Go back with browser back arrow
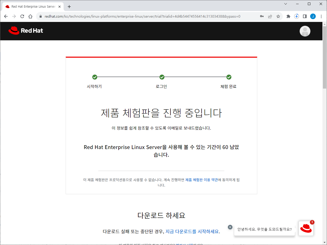 point(6,16)
